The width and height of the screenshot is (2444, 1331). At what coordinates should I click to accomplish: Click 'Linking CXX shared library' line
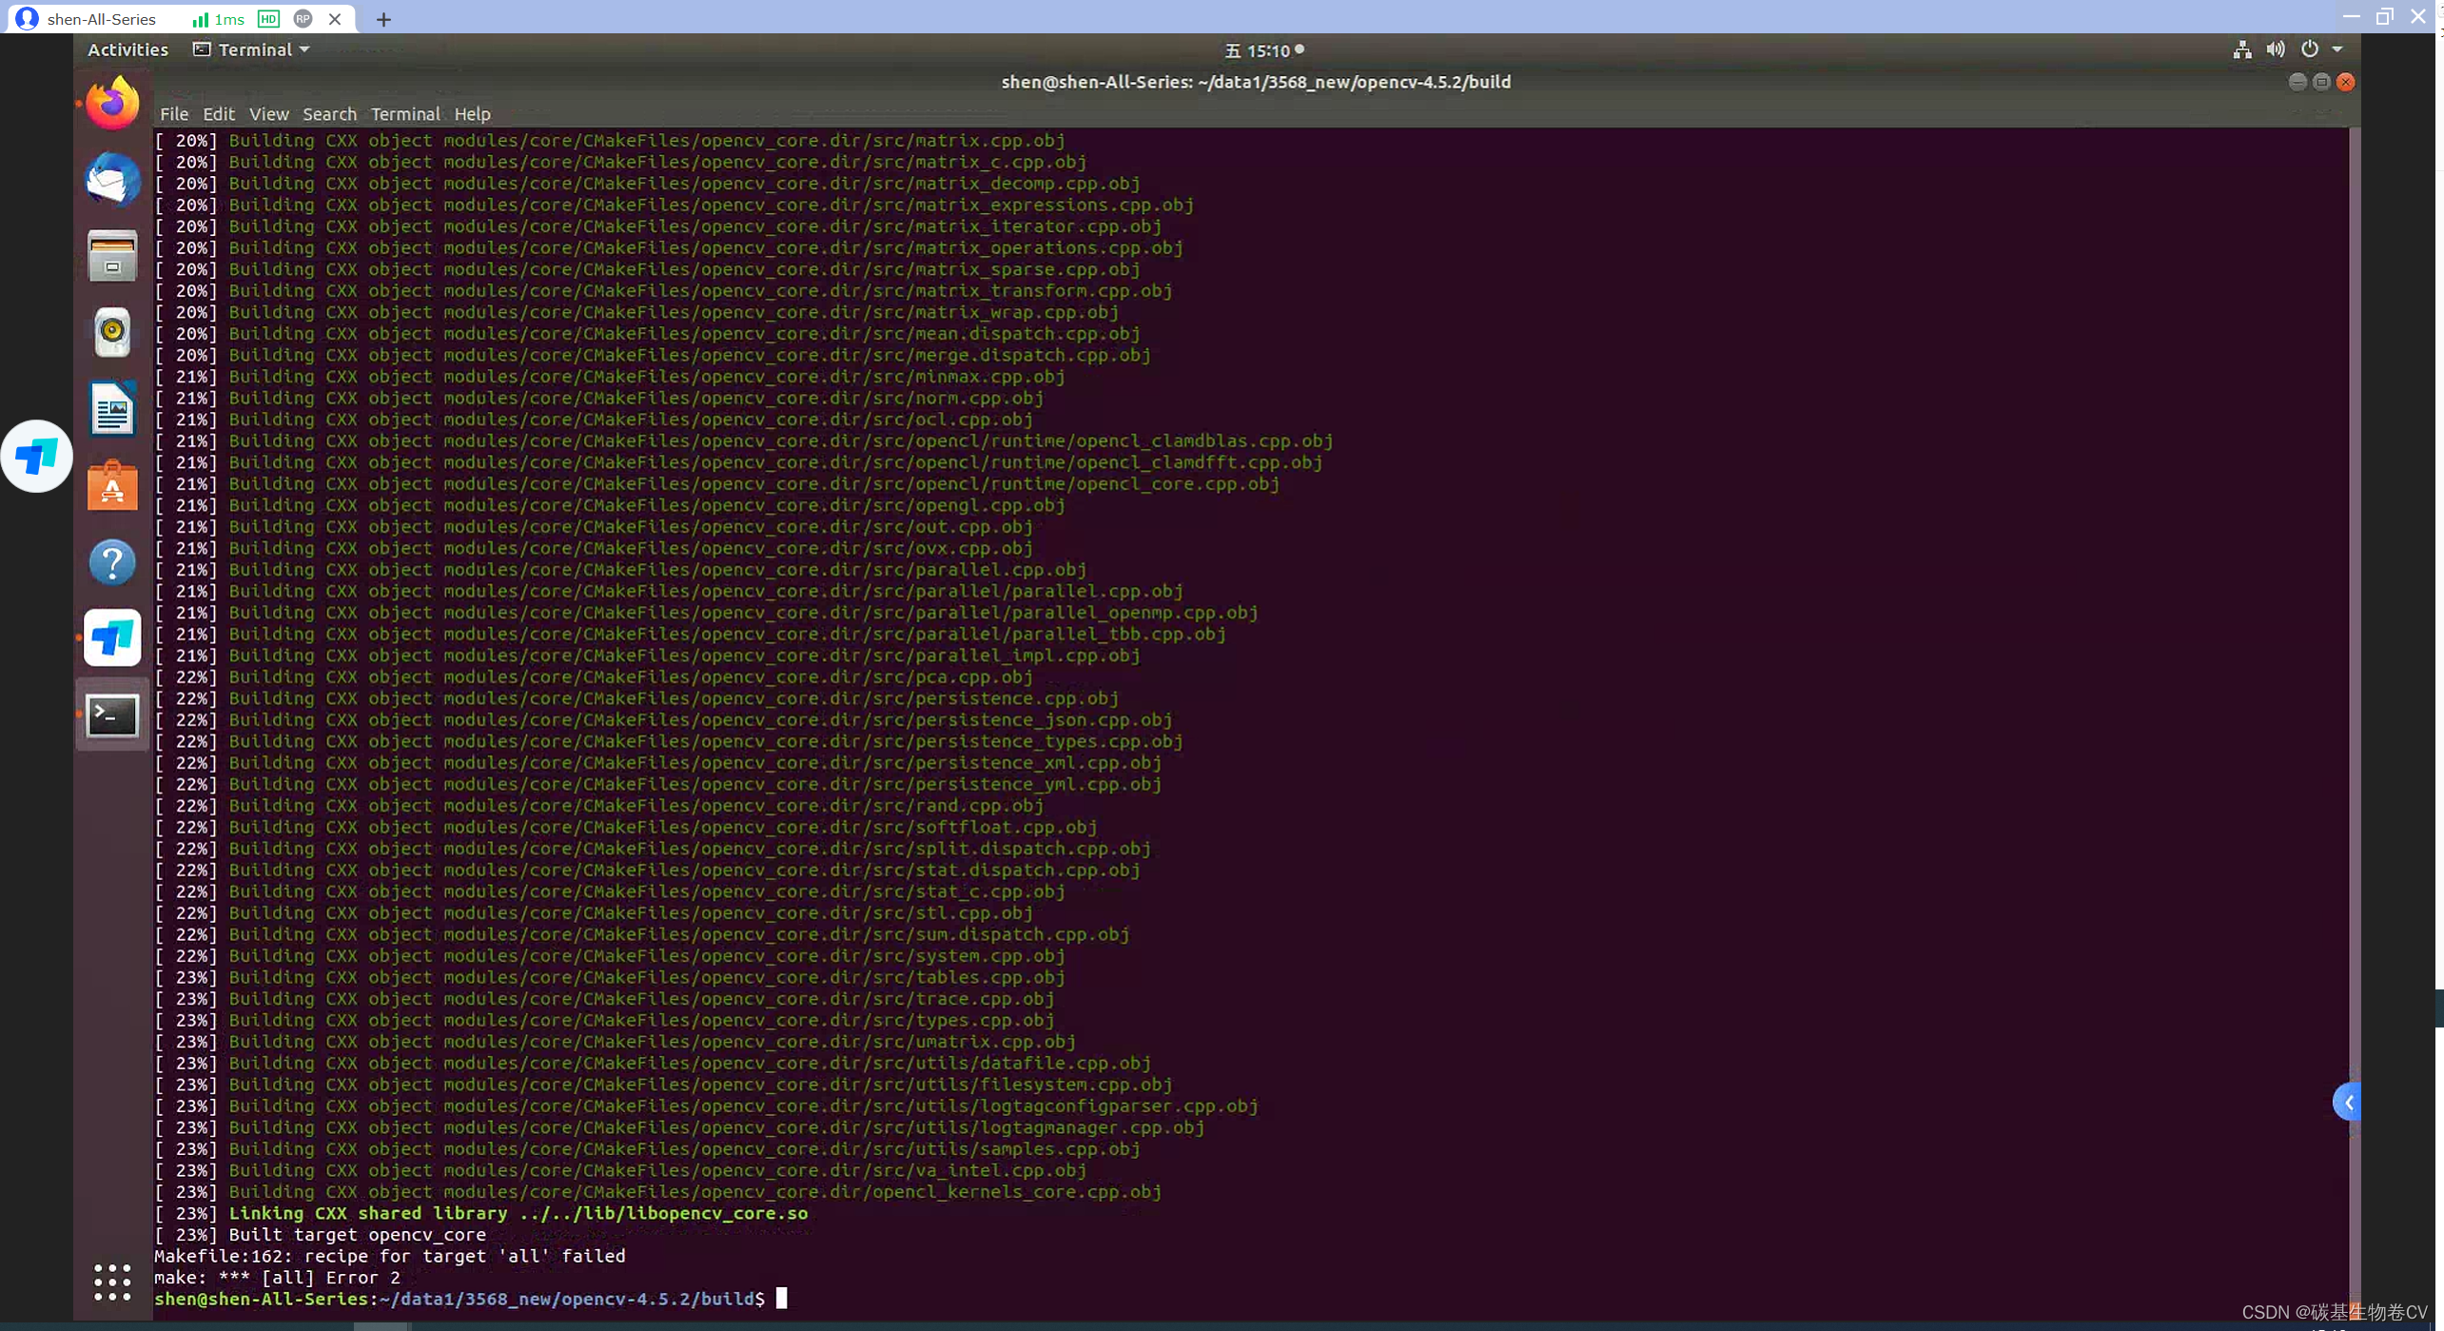click(x=481, y=1213)
